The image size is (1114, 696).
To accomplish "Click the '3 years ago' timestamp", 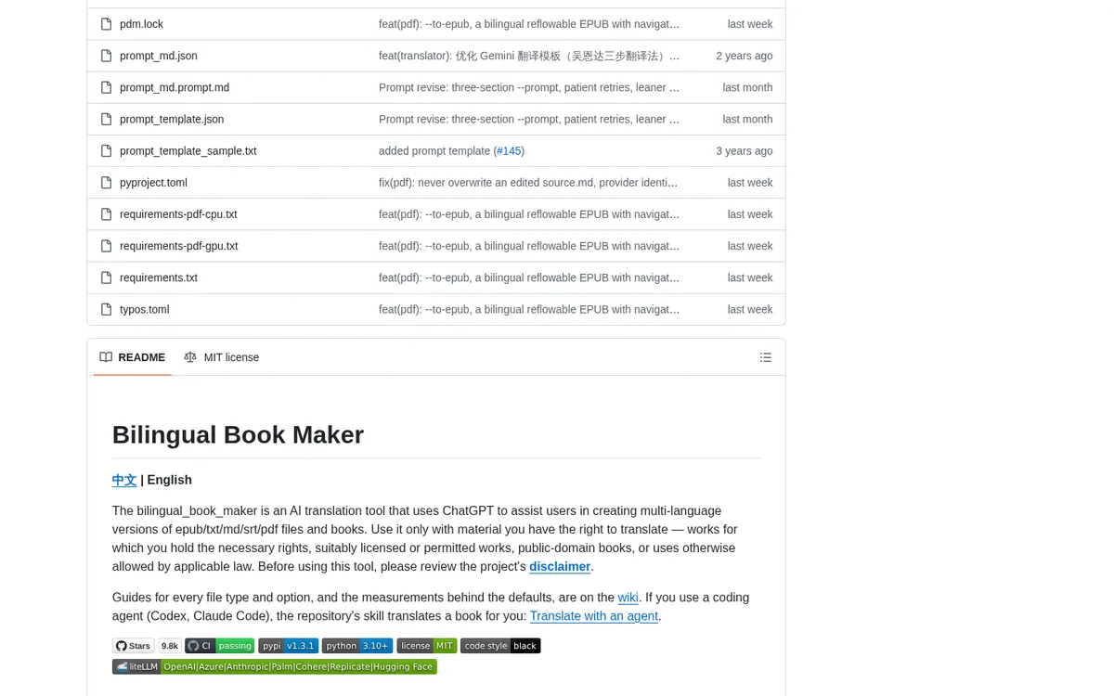I will pos(745,150).
